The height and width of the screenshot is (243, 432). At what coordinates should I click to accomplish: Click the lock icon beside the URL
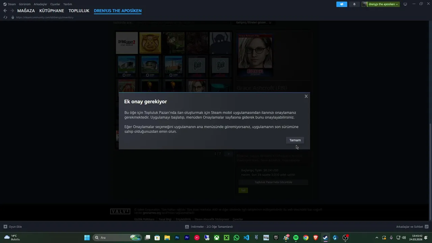(x=13, y=17)
